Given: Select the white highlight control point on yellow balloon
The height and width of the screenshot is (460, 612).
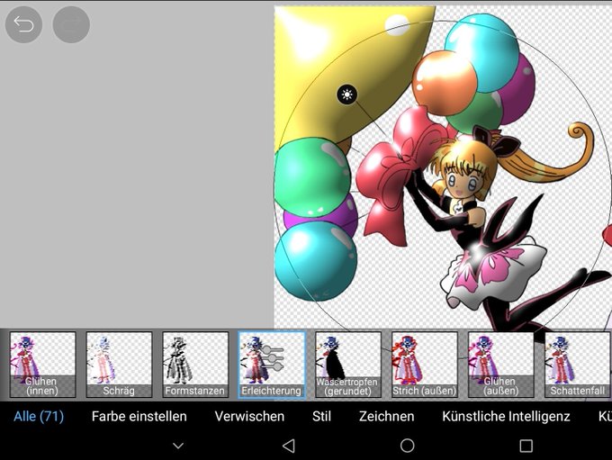Looking at the screenshot, I should click(397, 25).
